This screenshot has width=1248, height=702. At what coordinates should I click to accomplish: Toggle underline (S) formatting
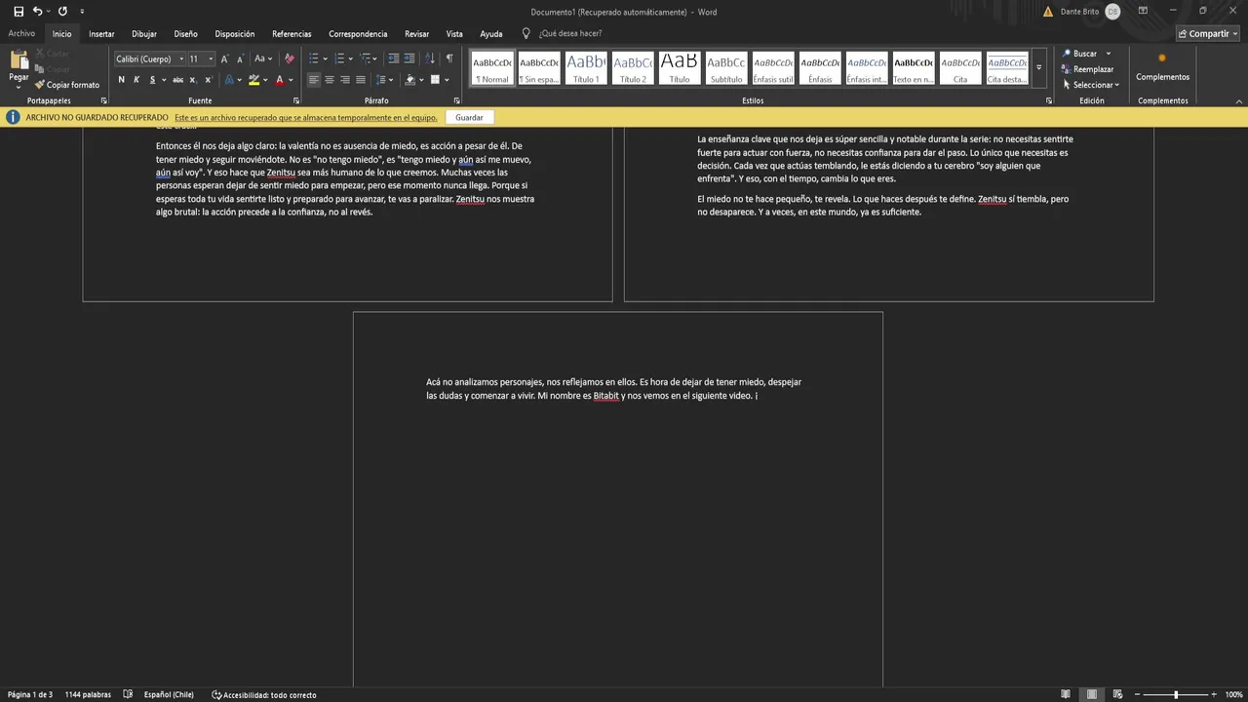point(152,80)
